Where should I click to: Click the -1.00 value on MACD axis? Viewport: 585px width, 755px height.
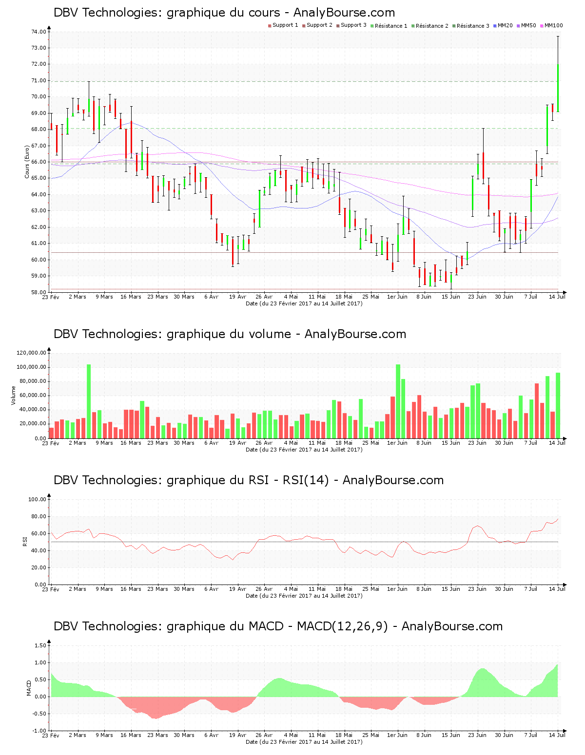[x=40, y=731]
